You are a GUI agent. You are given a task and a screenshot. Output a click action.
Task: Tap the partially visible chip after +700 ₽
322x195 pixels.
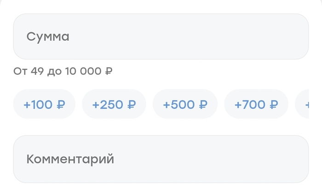click(x=304, y=105)
